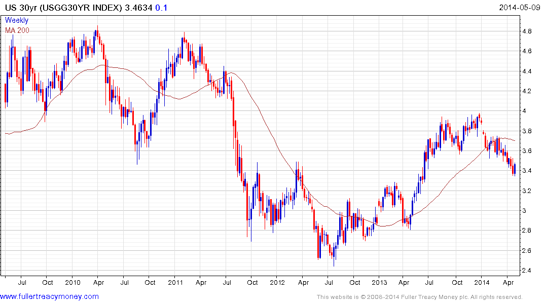Click the chart date 2014-05-09
This screenshot has width=545, height=304.
520,7
